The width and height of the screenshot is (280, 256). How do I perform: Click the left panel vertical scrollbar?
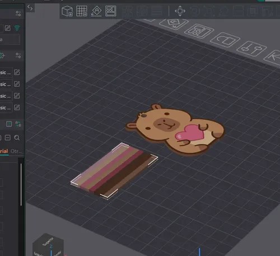point(21,184)
